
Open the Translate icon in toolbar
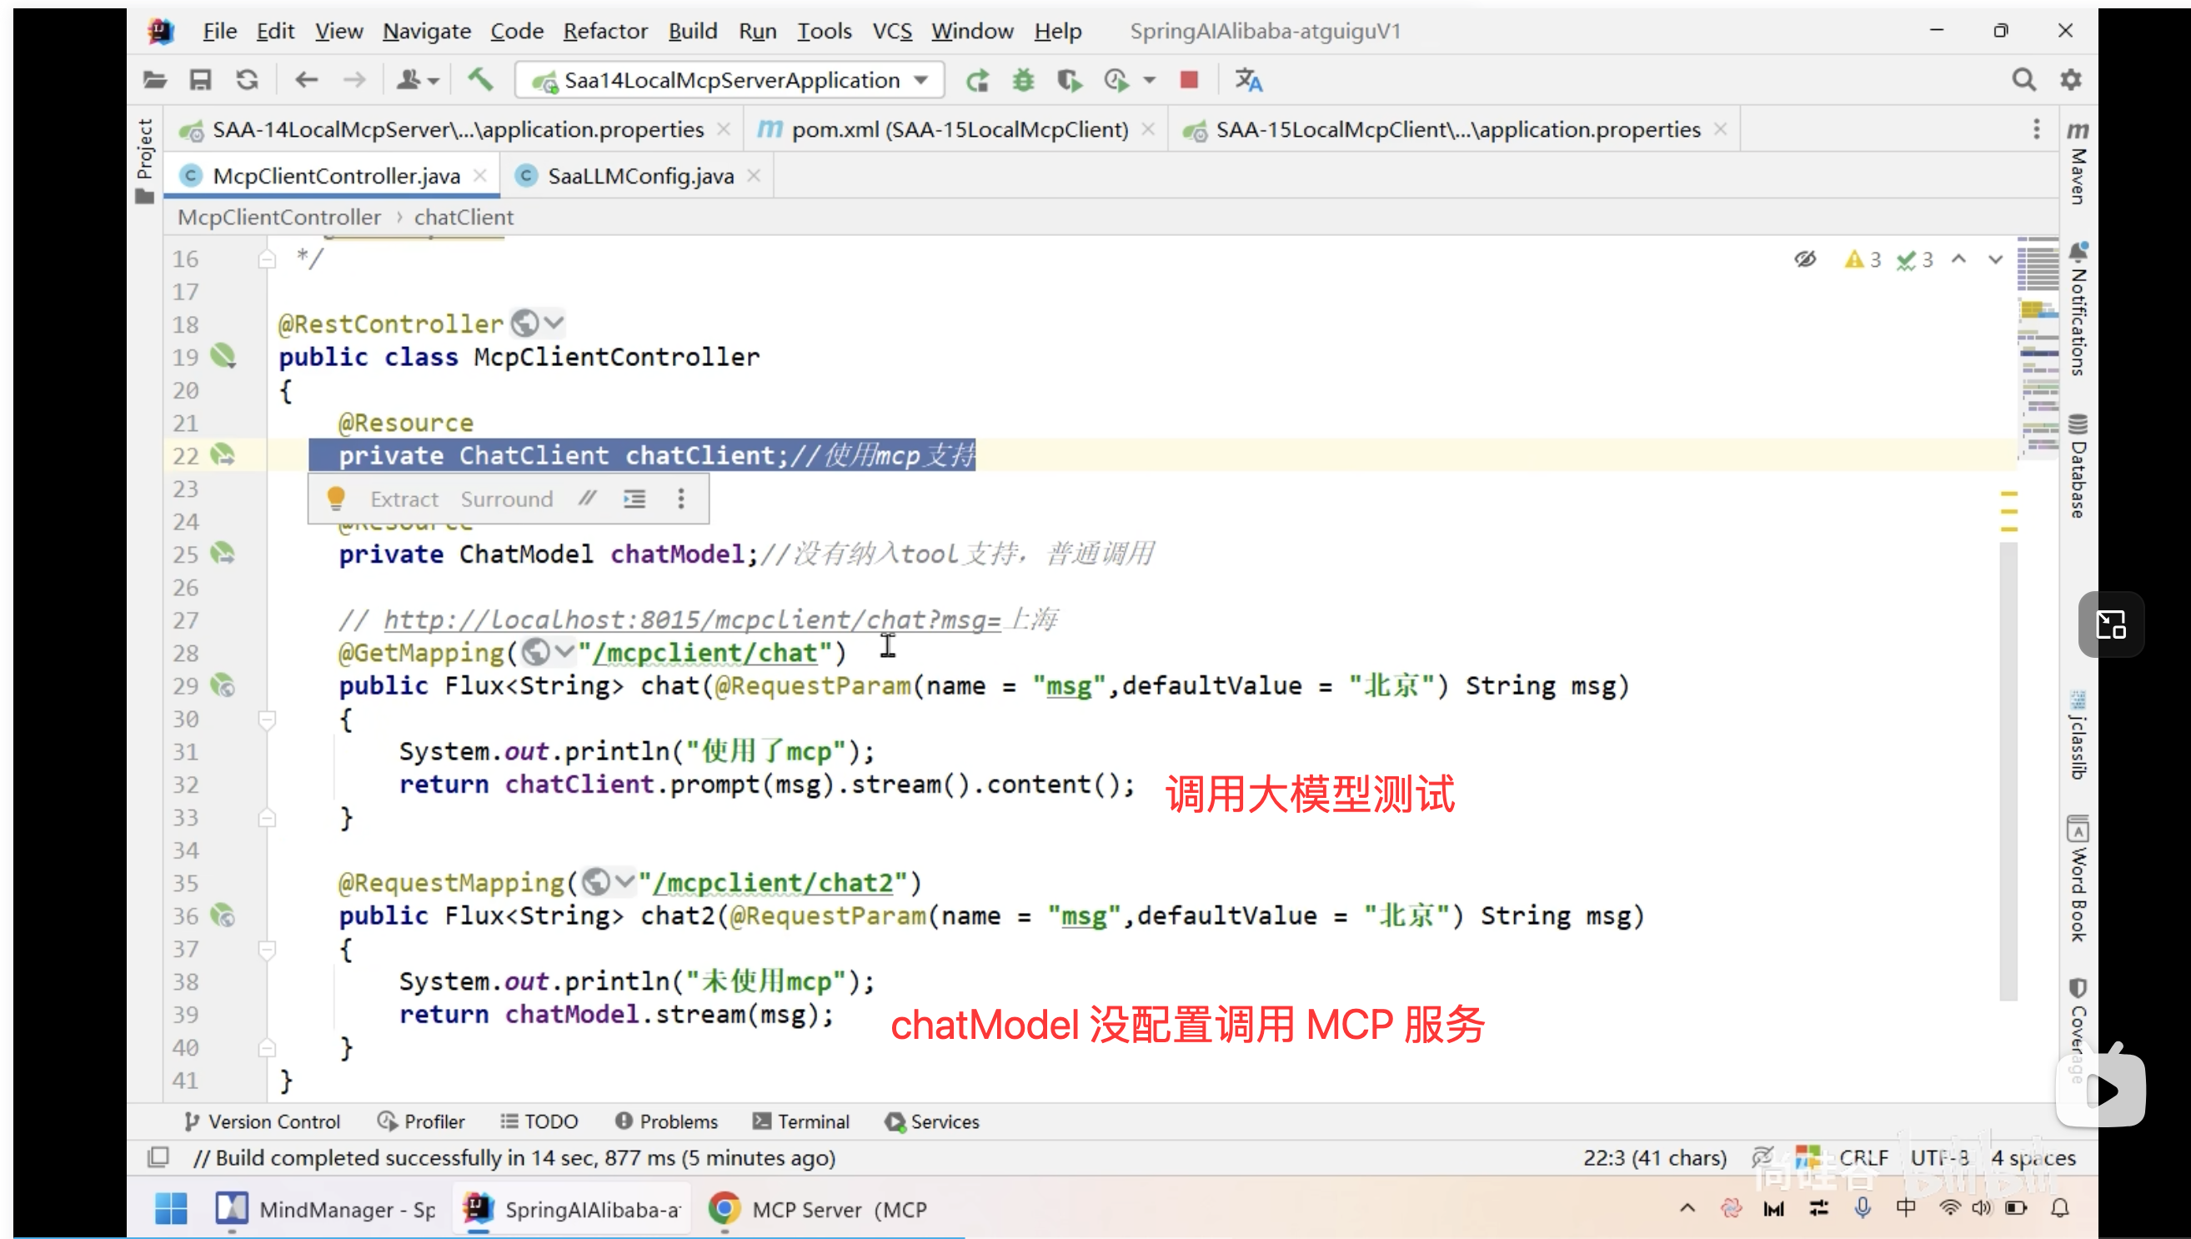click(1248, 80)
